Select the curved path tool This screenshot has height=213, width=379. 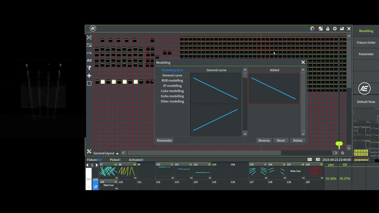[89, 53]
